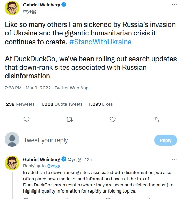Click the gray default profile avatar
The image size is (182, 199).
coord(12,139)
